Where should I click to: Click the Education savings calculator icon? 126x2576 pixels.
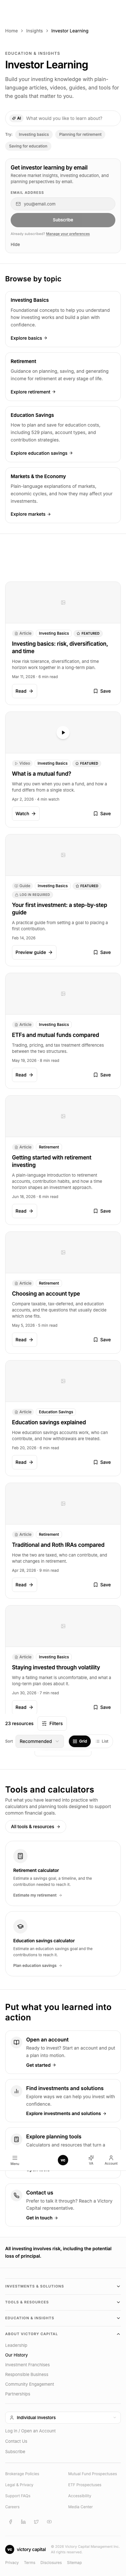[x=19, y=1926]
